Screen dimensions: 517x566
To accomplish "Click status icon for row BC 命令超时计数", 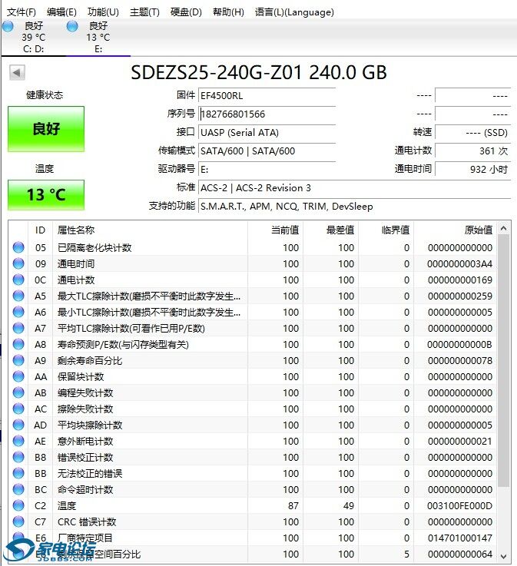I will 18,489.
